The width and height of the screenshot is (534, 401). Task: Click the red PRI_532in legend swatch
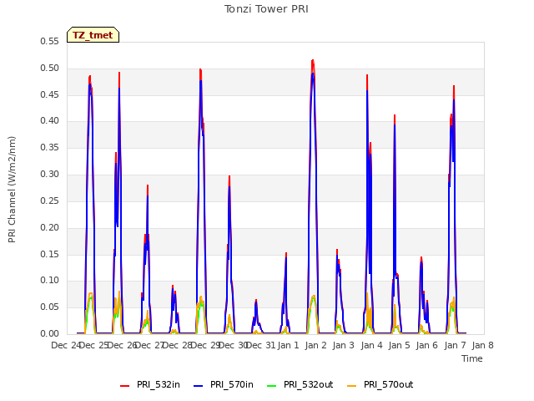125,386
